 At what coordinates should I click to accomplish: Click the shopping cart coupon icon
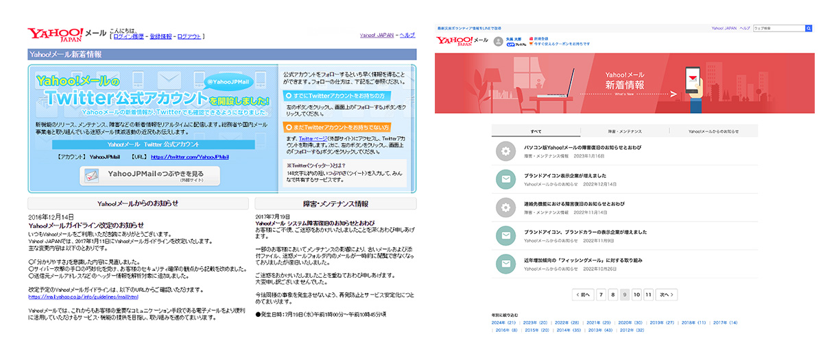[530, 44]
